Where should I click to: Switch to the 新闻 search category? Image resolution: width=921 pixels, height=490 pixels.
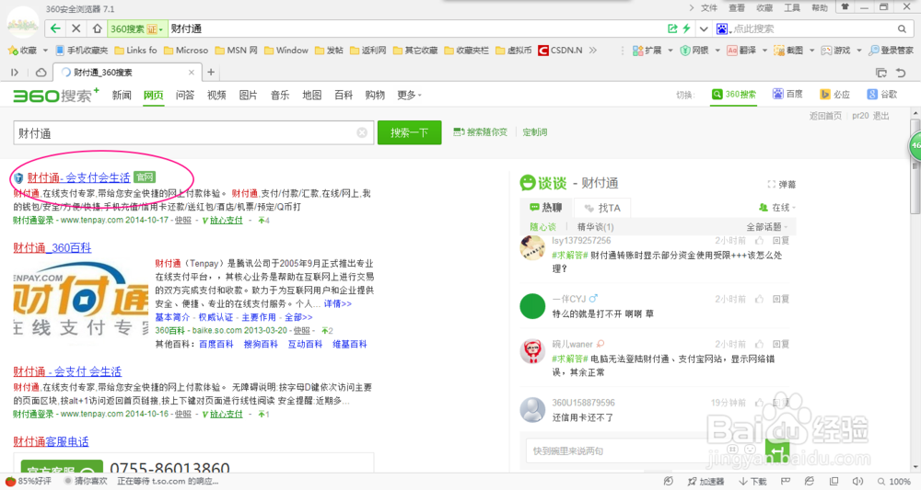coord(122,95)
